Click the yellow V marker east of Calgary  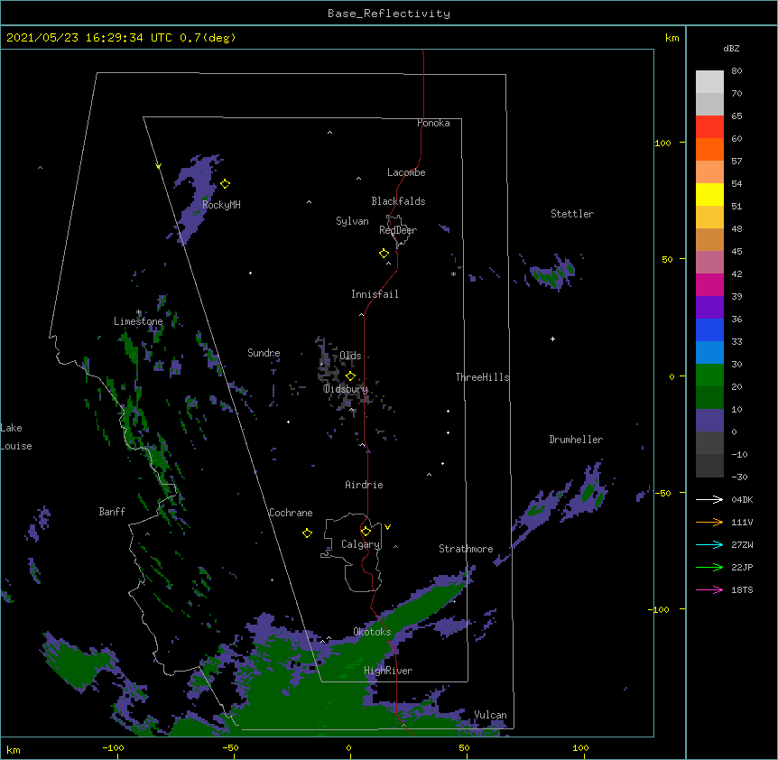(387, 527)
